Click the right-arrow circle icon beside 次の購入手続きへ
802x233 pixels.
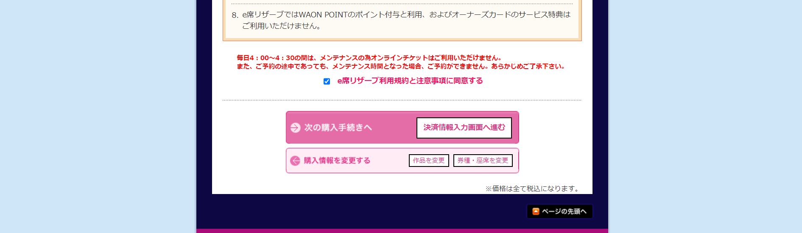tap(295, 128)
